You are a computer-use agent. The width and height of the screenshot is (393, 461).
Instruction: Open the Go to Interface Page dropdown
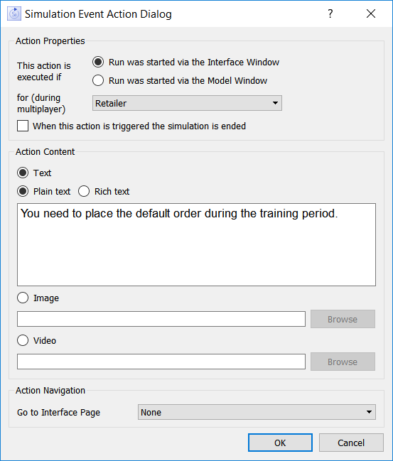point(257,412)
